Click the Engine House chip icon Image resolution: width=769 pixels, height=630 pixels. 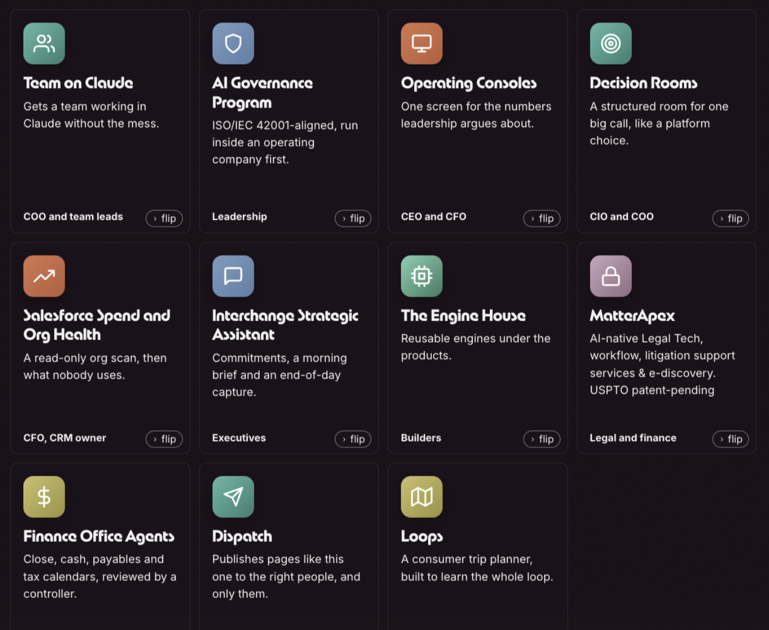coord(422,276)
